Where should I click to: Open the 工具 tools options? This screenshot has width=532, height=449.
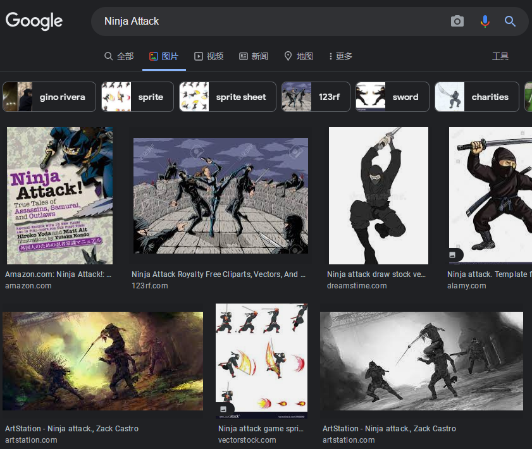point(500,56)
